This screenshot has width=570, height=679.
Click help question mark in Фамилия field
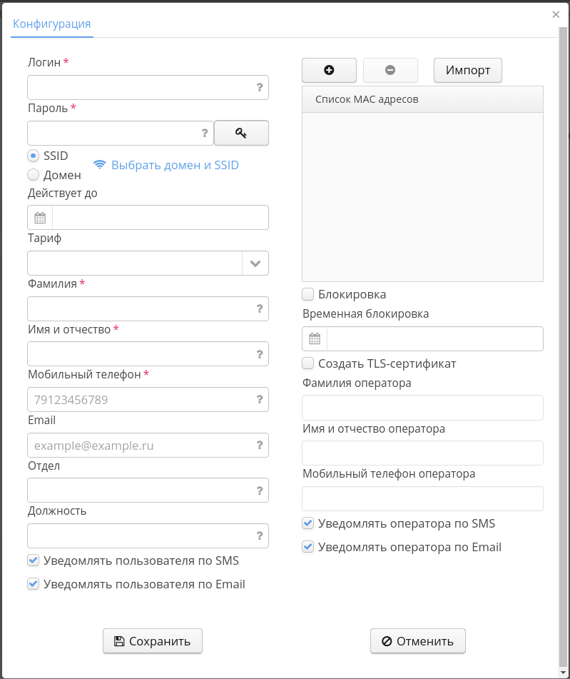coord(260,308)
